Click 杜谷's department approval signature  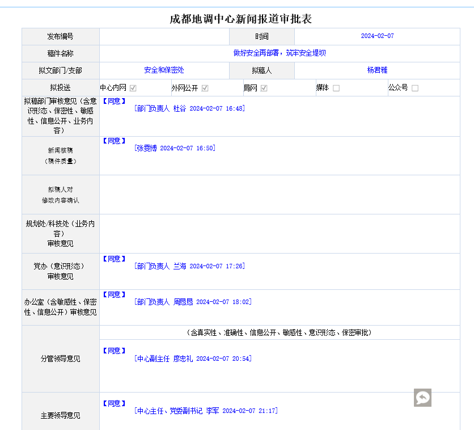[x=189, y=108]
